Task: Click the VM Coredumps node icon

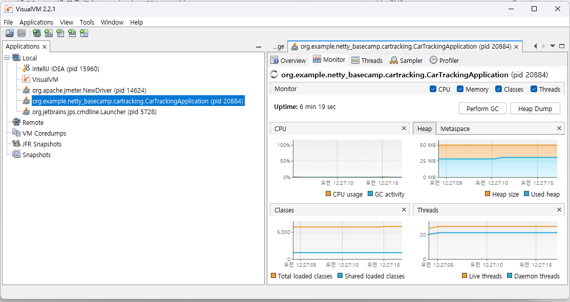Action: (x=16, y=133)
